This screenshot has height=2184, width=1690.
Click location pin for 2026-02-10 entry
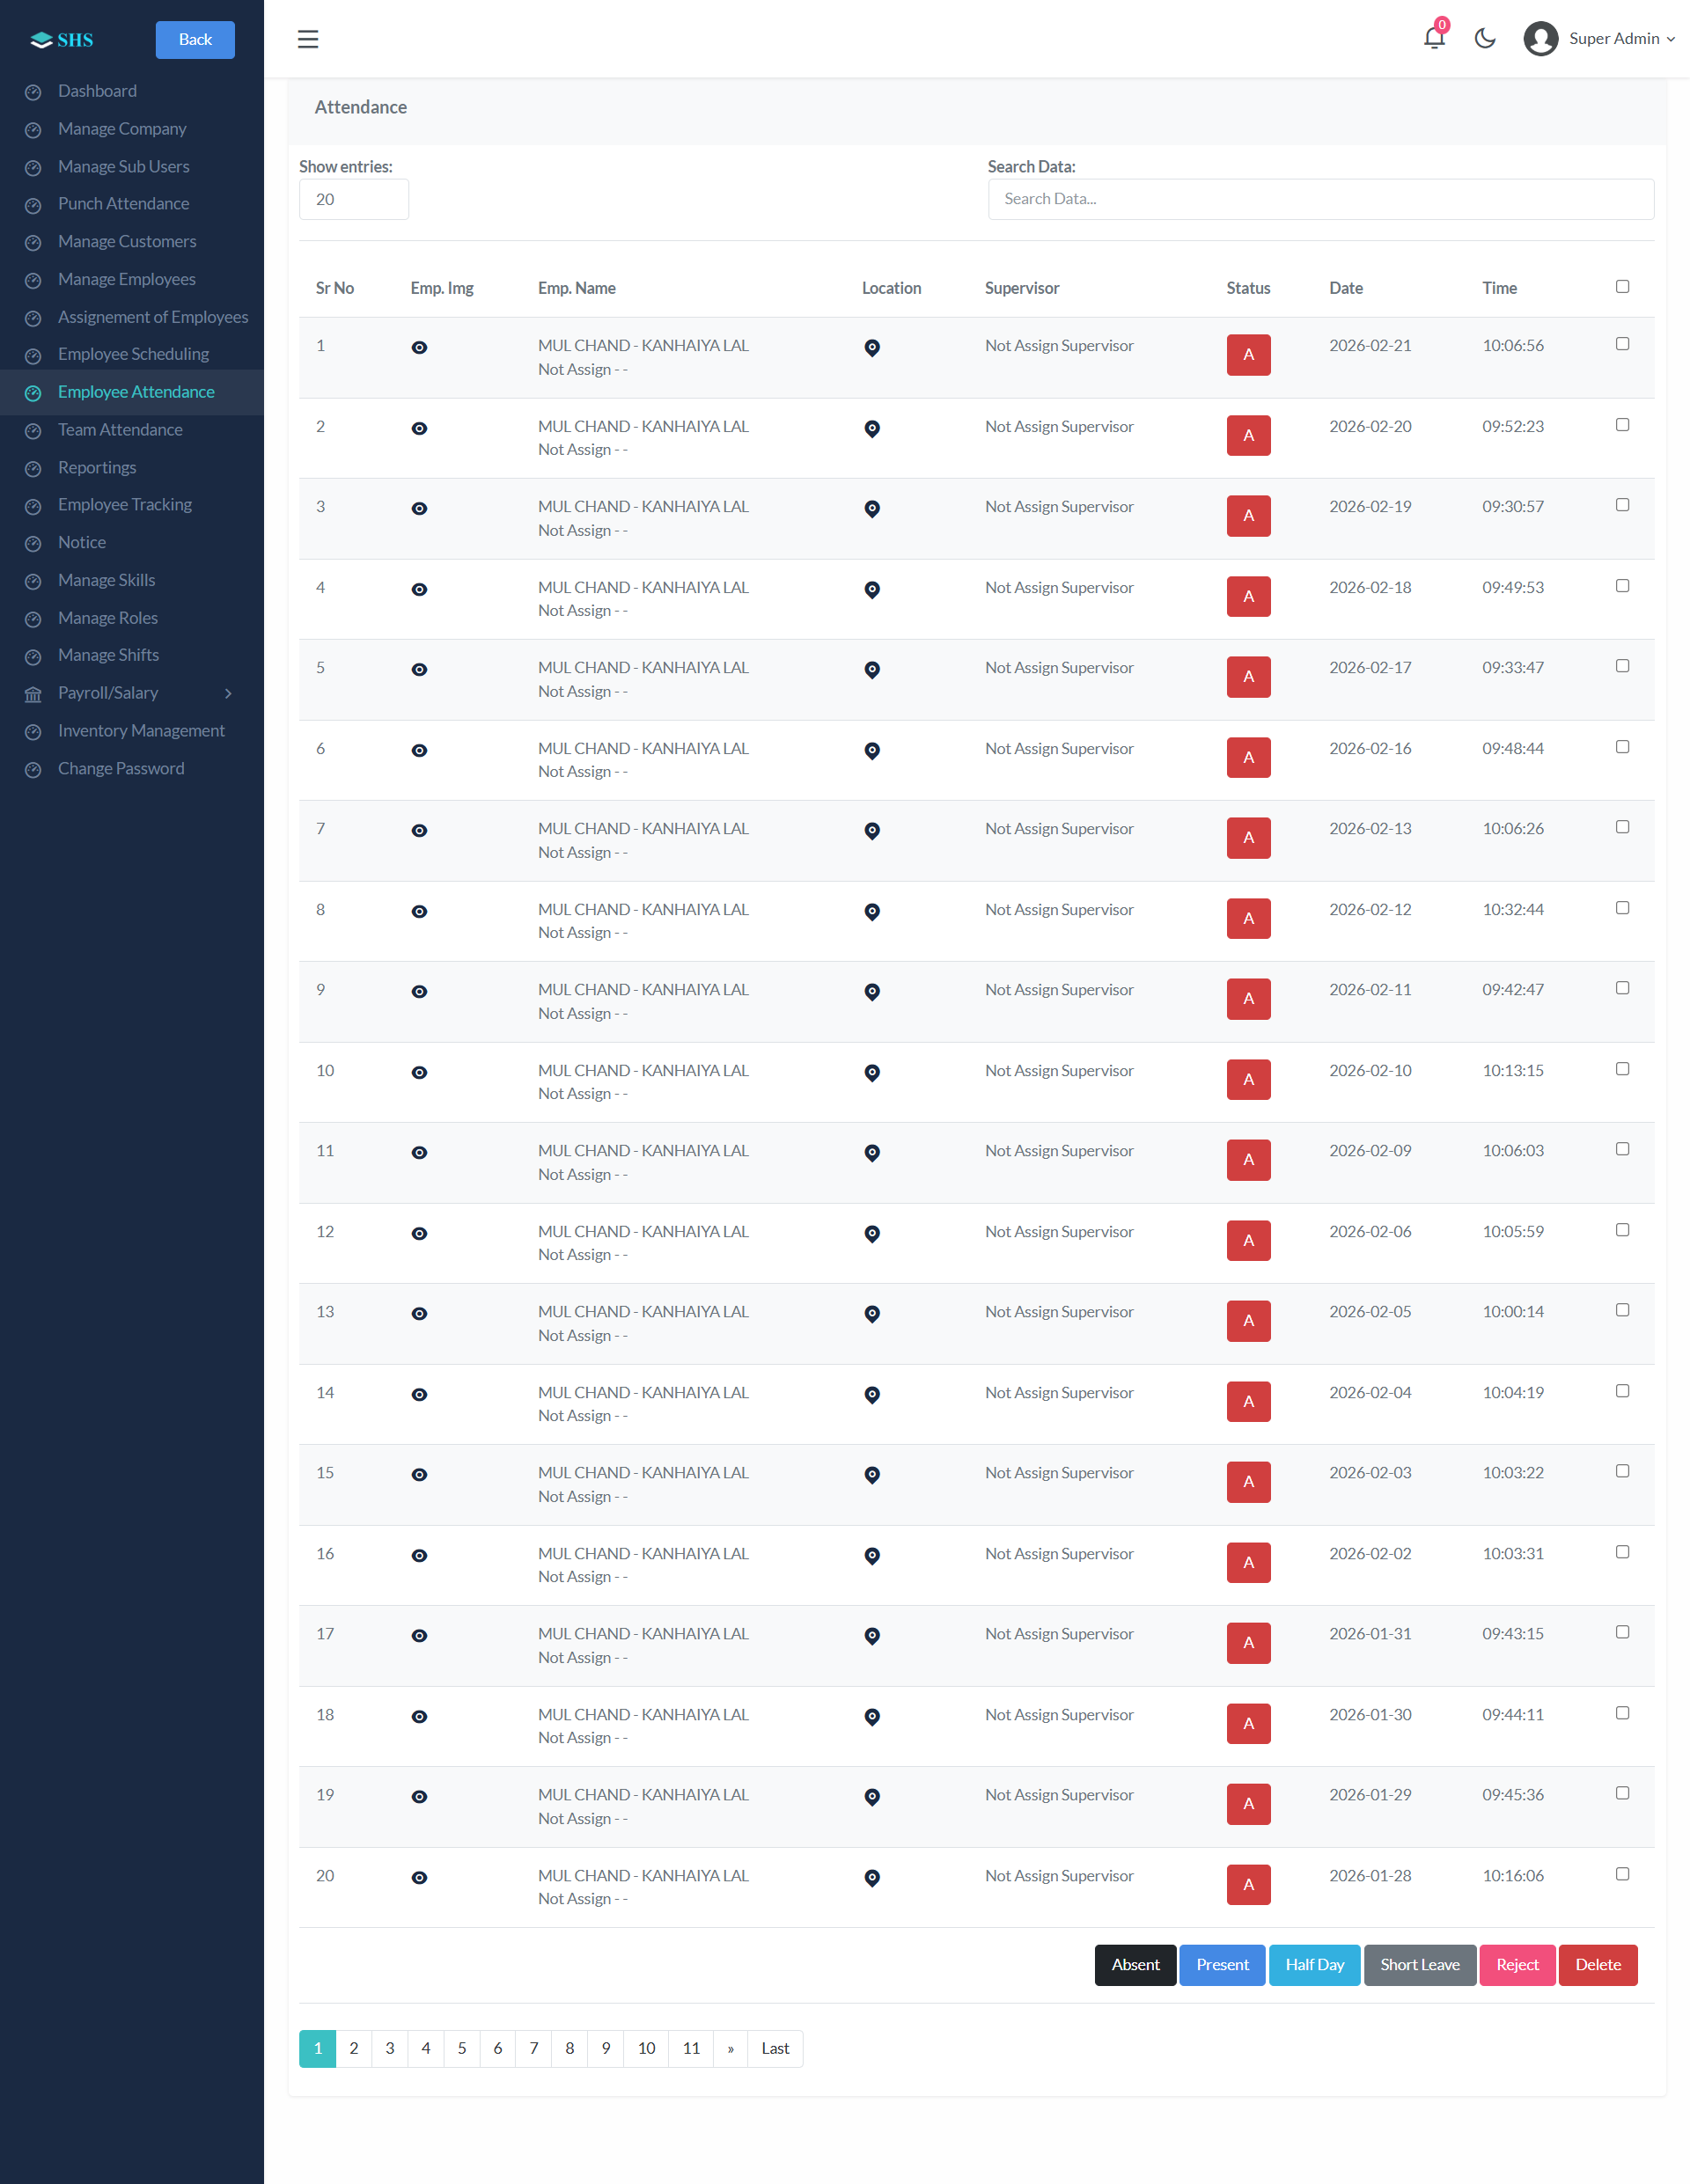coord(872,1073)
